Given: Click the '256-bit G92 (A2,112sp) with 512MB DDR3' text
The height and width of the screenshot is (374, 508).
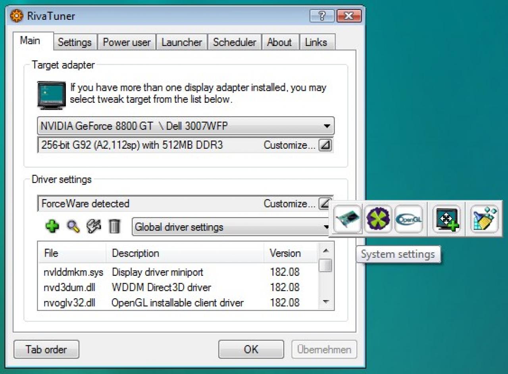Looking at the screenshot, I should coord(132,145).
